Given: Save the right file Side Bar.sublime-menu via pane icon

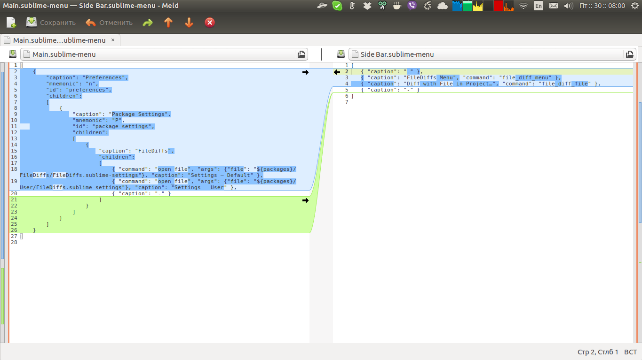Looking at the screenshot, I should (341, 54).
